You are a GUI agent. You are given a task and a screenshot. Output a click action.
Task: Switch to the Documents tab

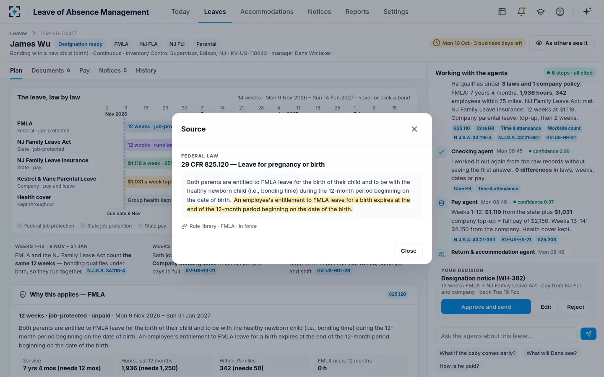point(51,70)
